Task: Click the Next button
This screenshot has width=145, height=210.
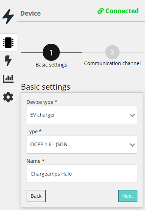Action: click(127, 196)
